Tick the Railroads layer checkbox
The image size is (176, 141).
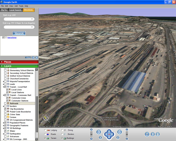5,103
